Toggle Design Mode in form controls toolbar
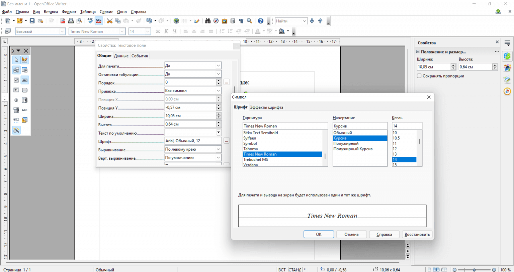Image resolution: width=514 pixels, height=272 pixels. (25, 60)
